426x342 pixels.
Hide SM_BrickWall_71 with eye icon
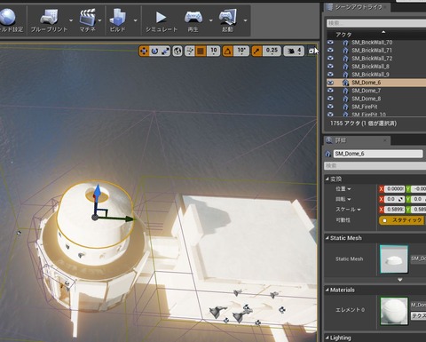point(330,51)
